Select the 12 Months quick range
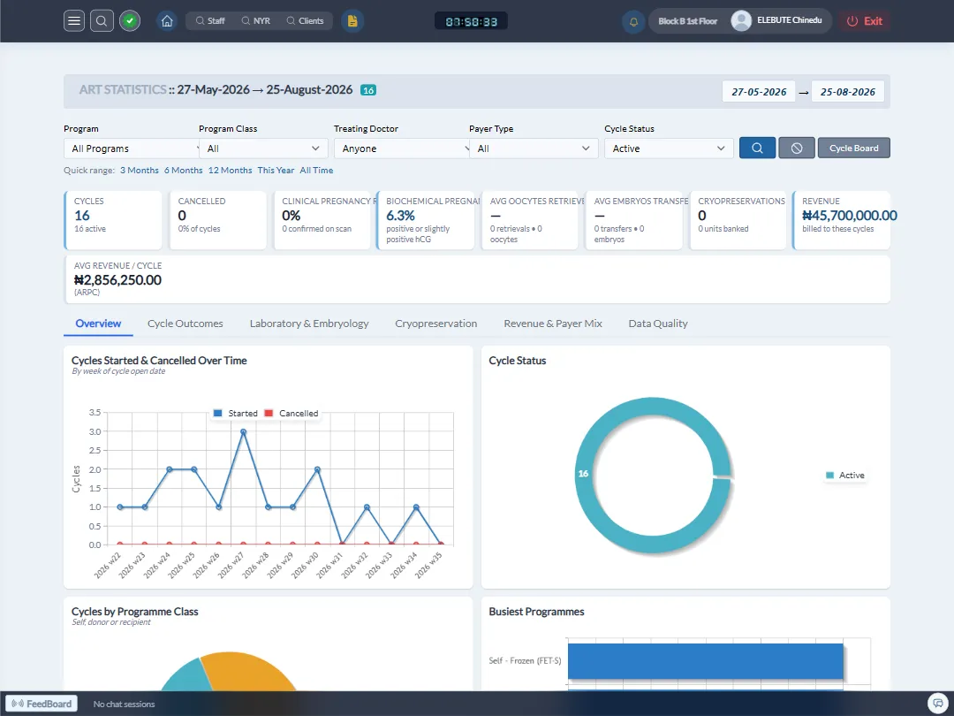Screen dimensions: 954x716 (230, 171)
